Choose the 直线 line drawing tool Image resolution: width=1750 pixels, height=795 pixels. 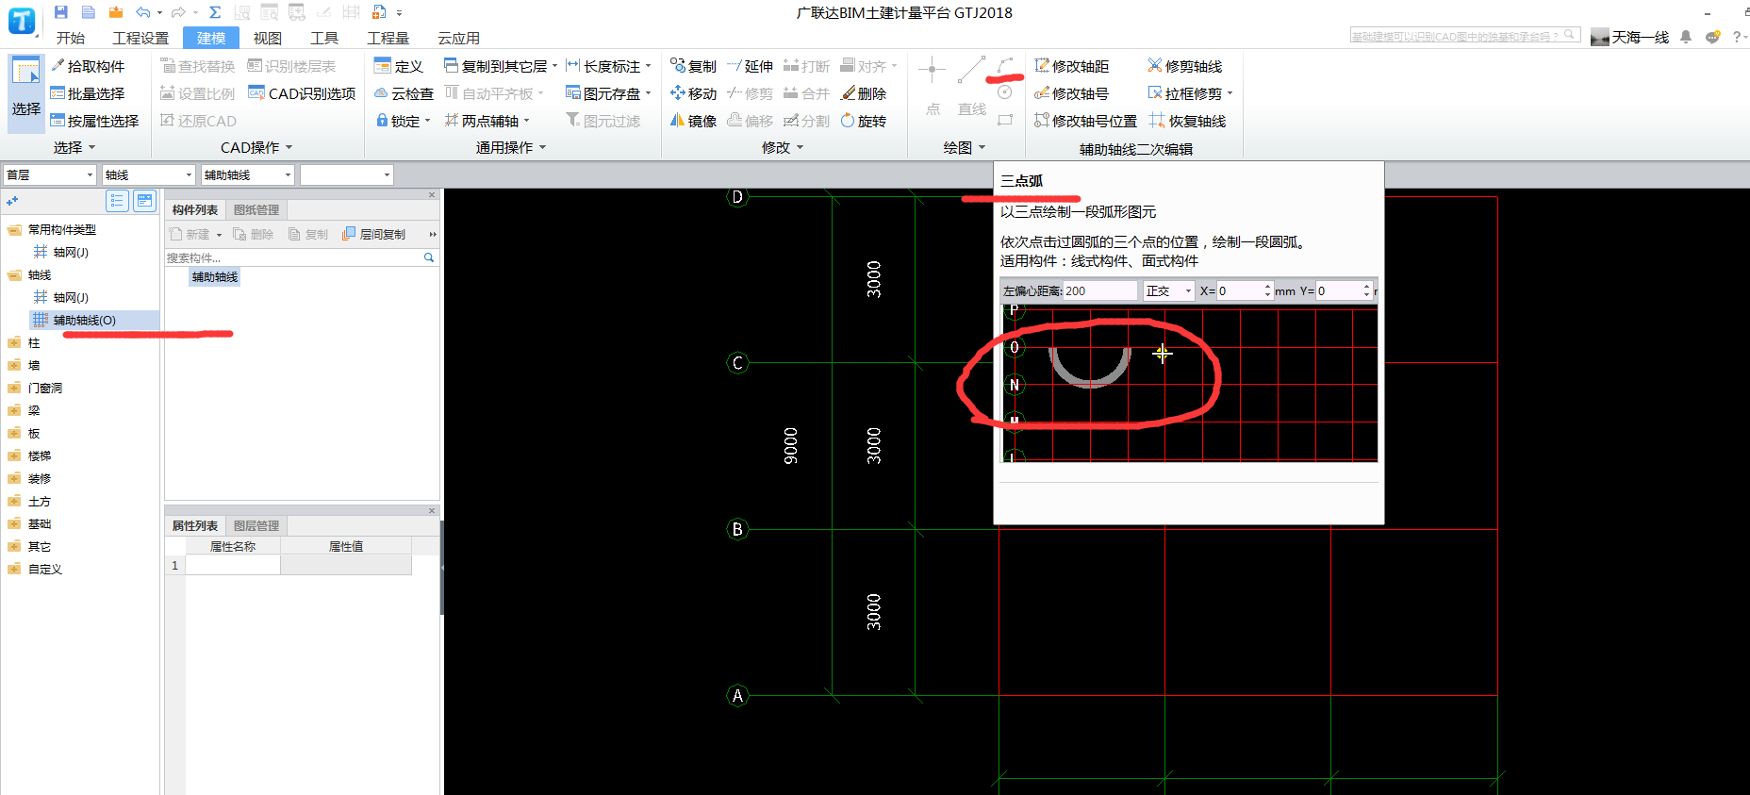point(972,87)
